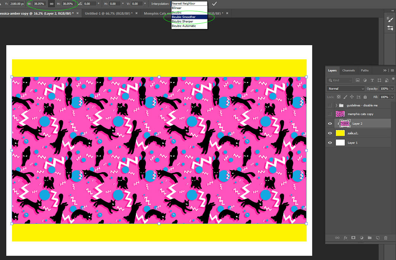Commit the transform with the checkmark
396x260 pixels.
pyautogui.click(x=214, y=4)
